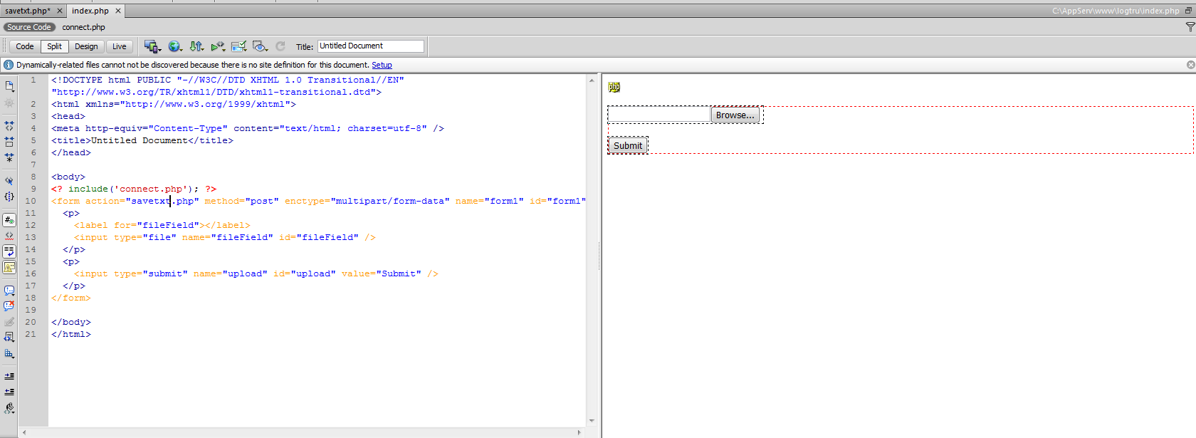Click the info icon in message bar
Image resolution: width=1196 pixels, height=438 pixels.
9,65
